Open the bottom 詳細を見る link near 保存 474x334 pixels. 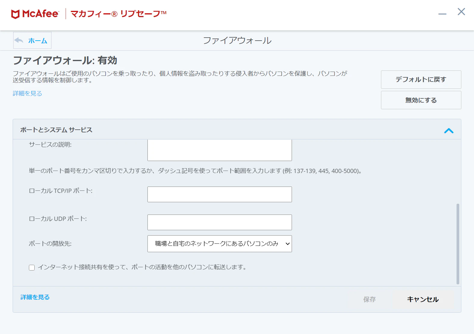click(35, 297)
